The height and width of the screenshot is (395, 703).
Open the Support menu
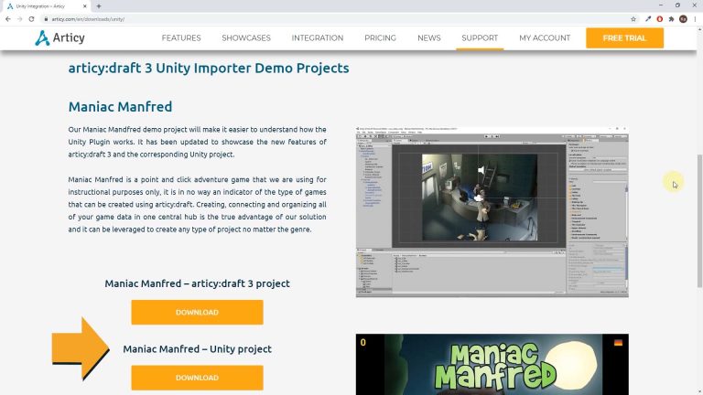click(x=480, y=38)
